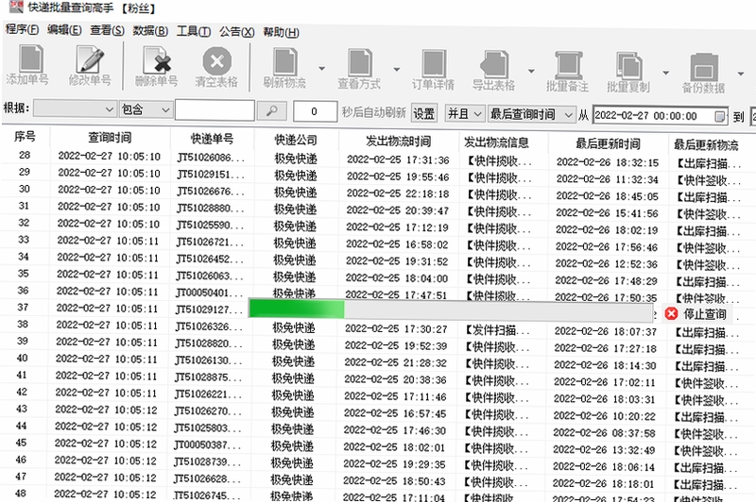The height and width of the screenshot is (502, 756).
Task: Select row 33 tracking number JT51026721
Action: (210, 243)
